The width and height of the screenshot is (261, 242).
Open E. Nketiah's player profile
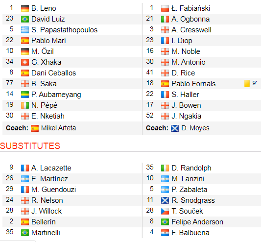tap(48, 116)
